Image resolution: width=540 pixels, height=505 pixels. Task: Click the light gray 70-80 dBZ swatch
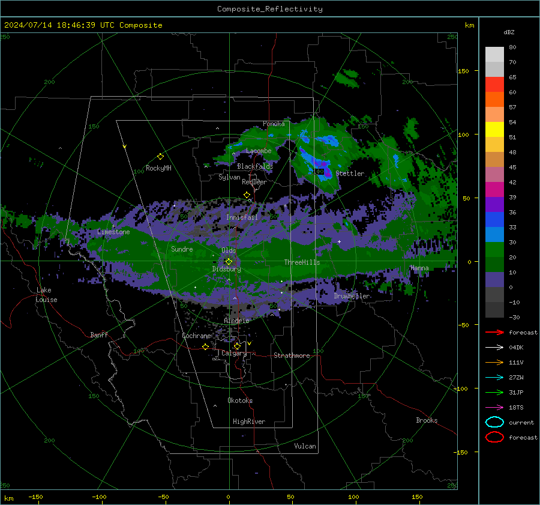[494, 55]
